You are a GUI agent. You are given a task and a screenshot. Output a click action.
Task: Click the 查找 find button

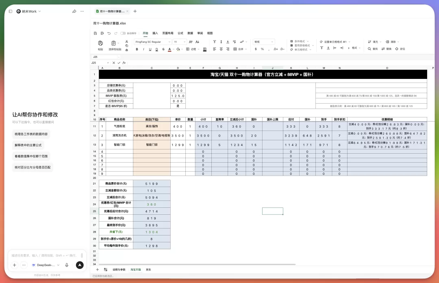tap(373, 49)
